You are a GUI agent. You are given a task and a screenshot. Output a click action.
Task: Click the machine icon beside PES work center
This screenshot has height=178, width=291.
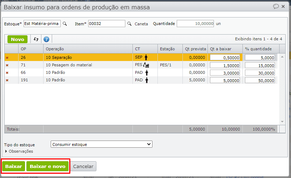pos(146,65)
